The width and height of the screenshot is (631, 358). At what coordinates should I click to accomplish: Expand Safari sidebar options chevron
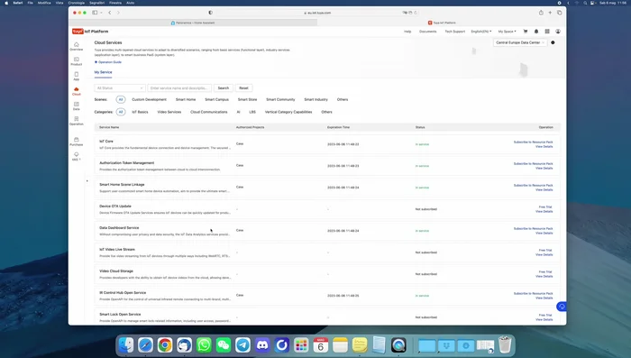(101, 13)
